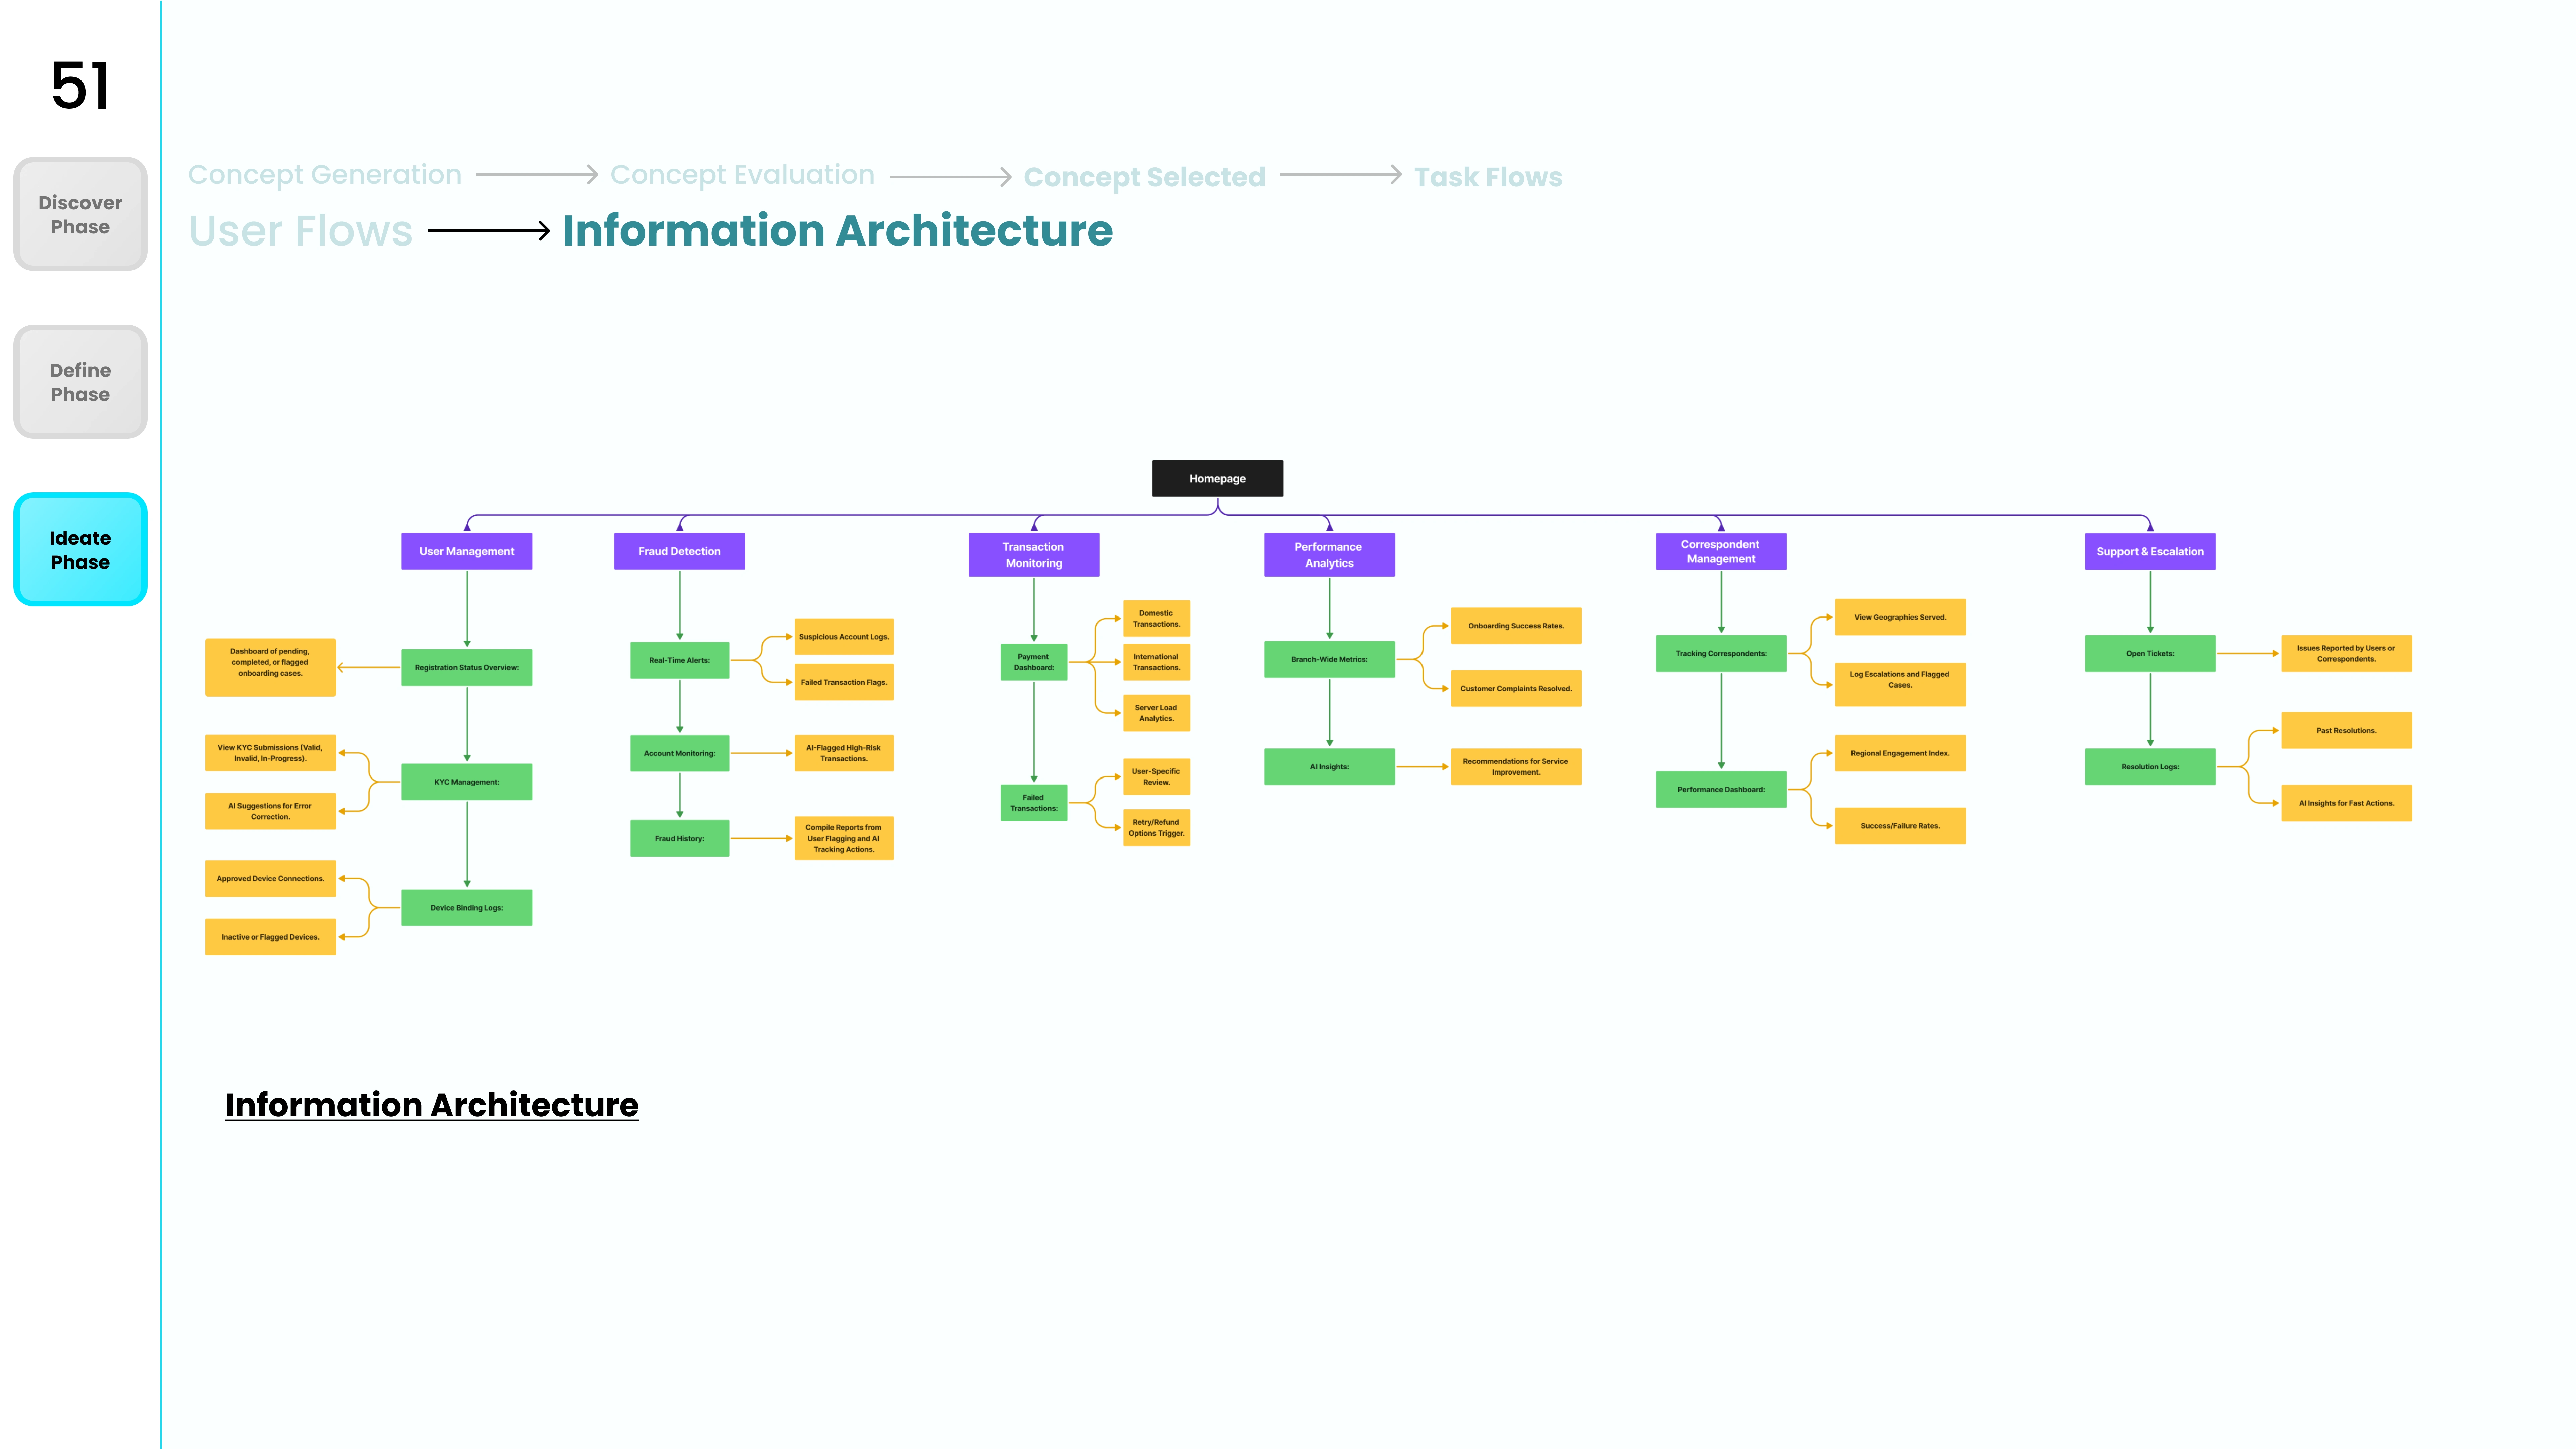Click the Real-Time Alerts box
Screen dimensions: 2576x1449
tap(679, 660)
